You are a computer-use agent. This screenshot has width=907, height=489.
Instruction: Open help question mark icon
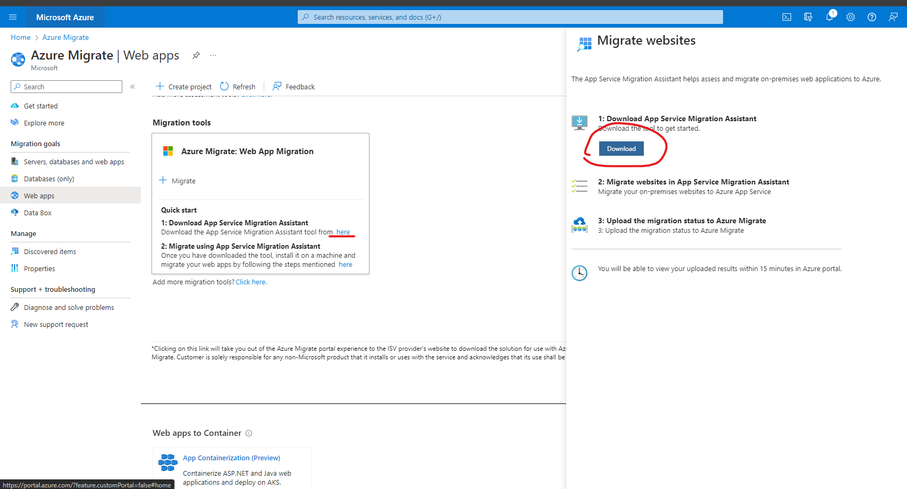872,17
